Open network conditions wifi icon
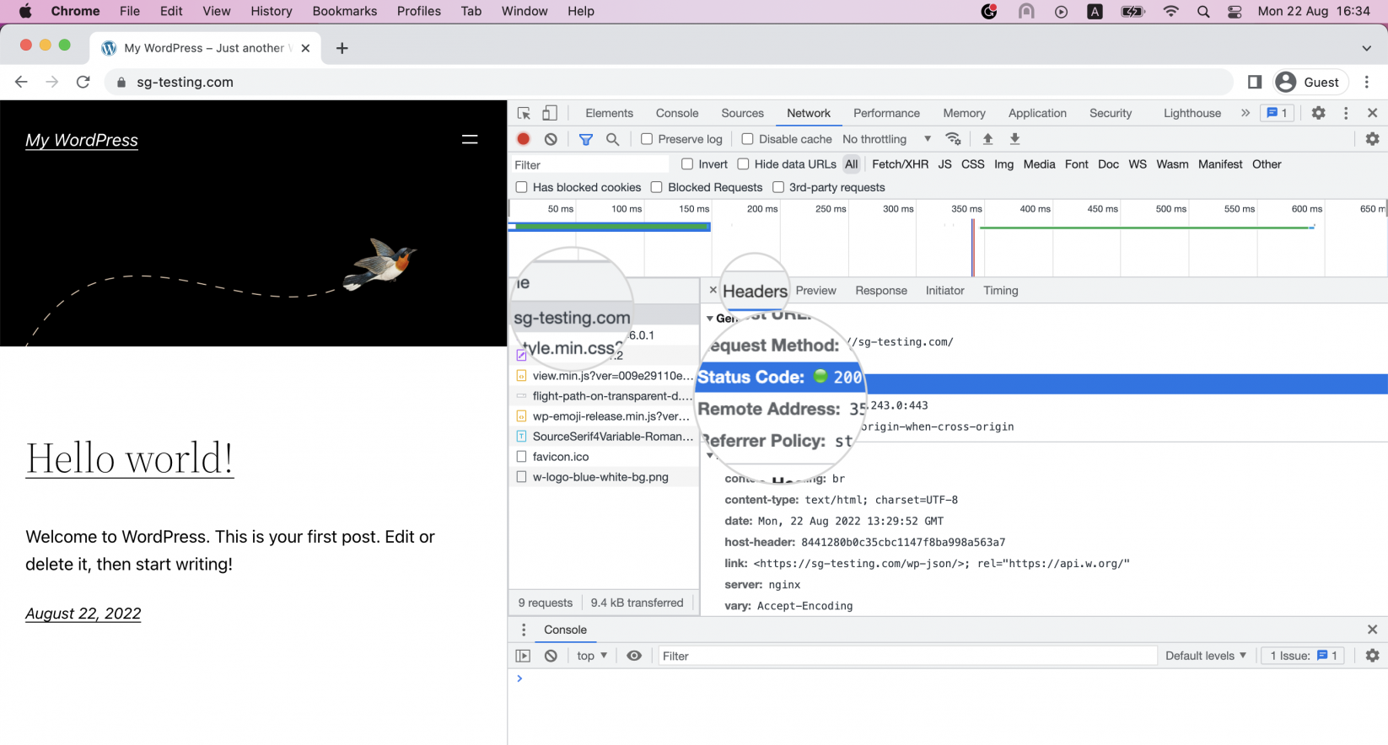The image size is (1388, 745). (954, 139)
